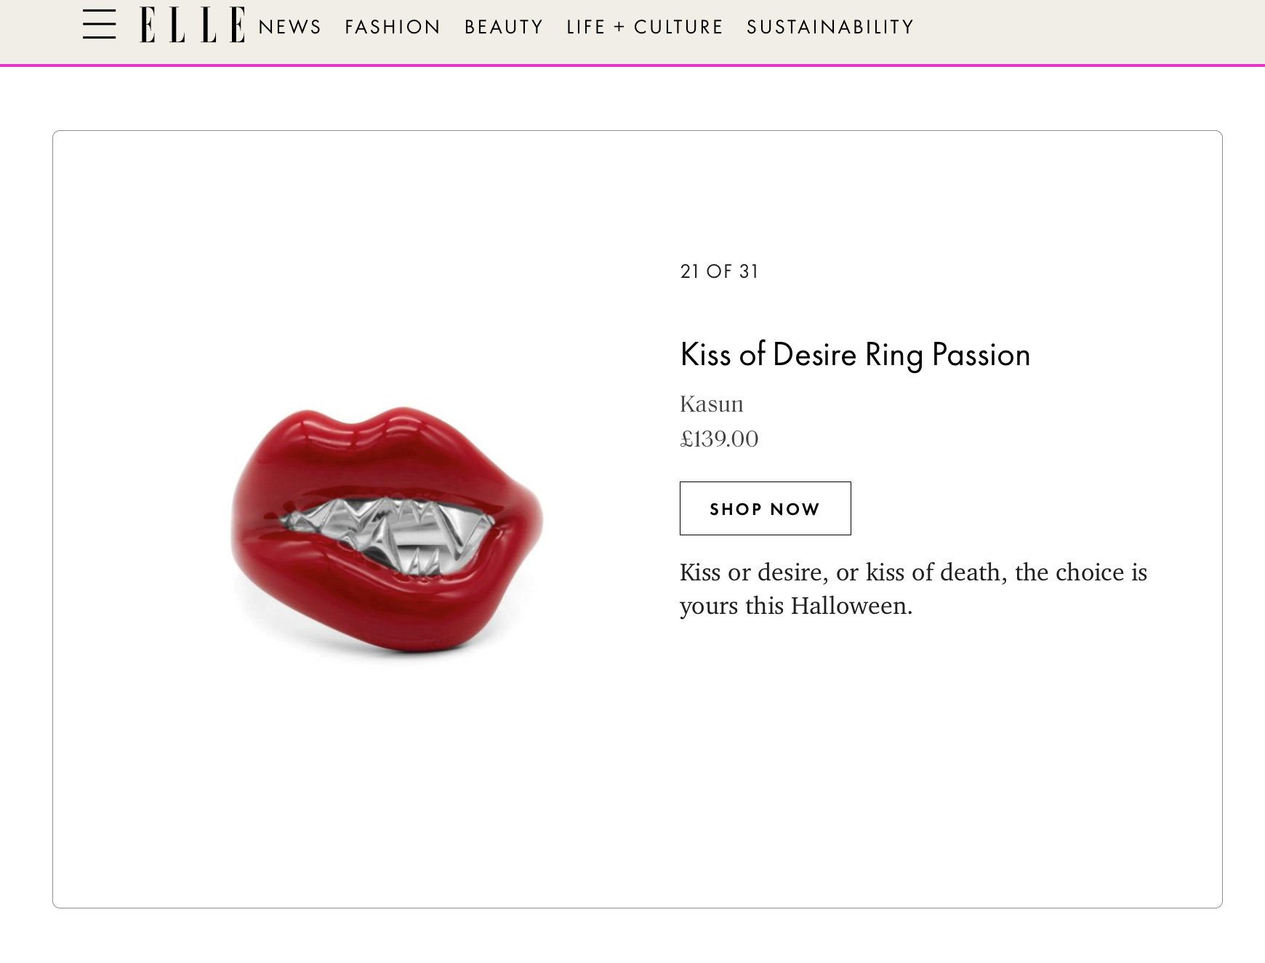Open the Sustainability section
1265x963 pixels.
click(830, 27)
